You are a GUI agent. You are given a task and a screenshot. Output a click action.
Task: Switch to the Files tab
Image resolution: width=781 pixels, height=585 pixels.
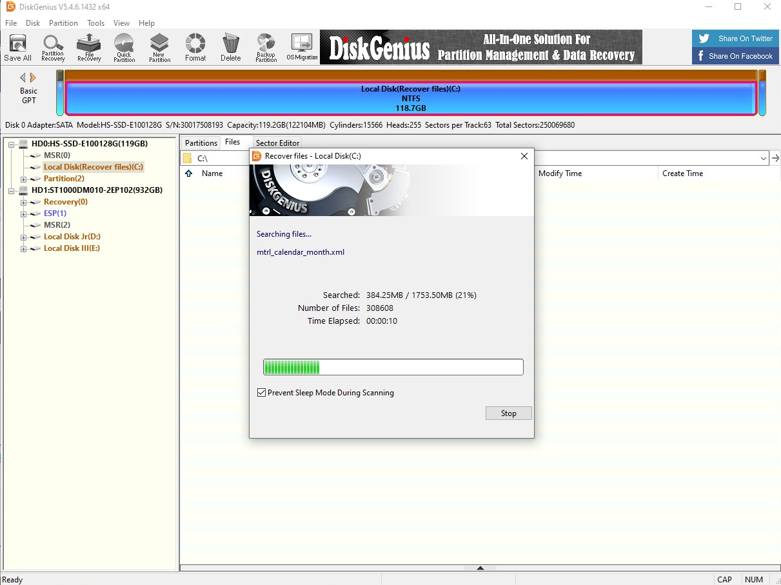233,142
